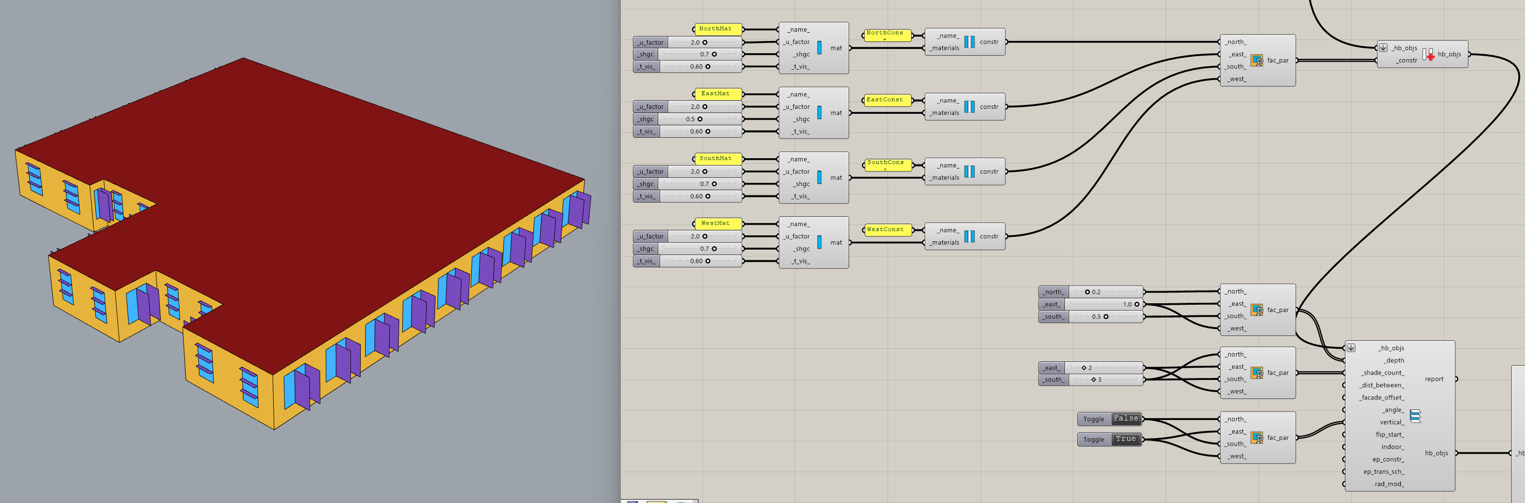Select the blue louver shades component icon
This screenshot has width=1525, height=503.
pyautogui.click(x=1415, y=416)
